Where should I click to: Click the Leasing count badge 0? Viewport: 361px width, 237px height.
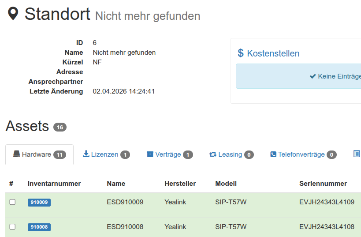[249, 155]
